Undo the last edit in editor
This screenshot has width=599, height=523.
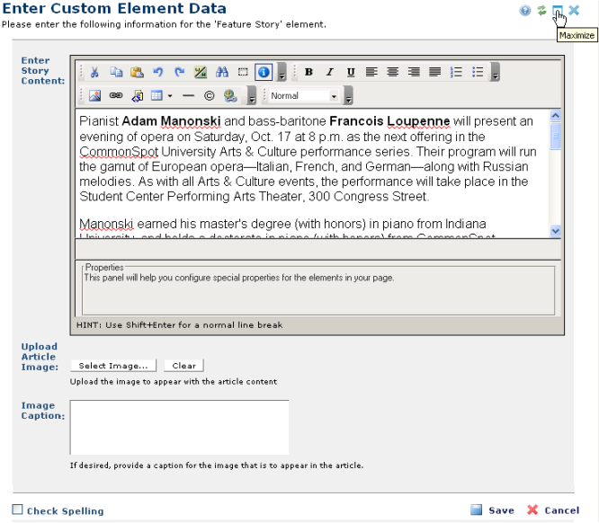click(x=157, y=72)
